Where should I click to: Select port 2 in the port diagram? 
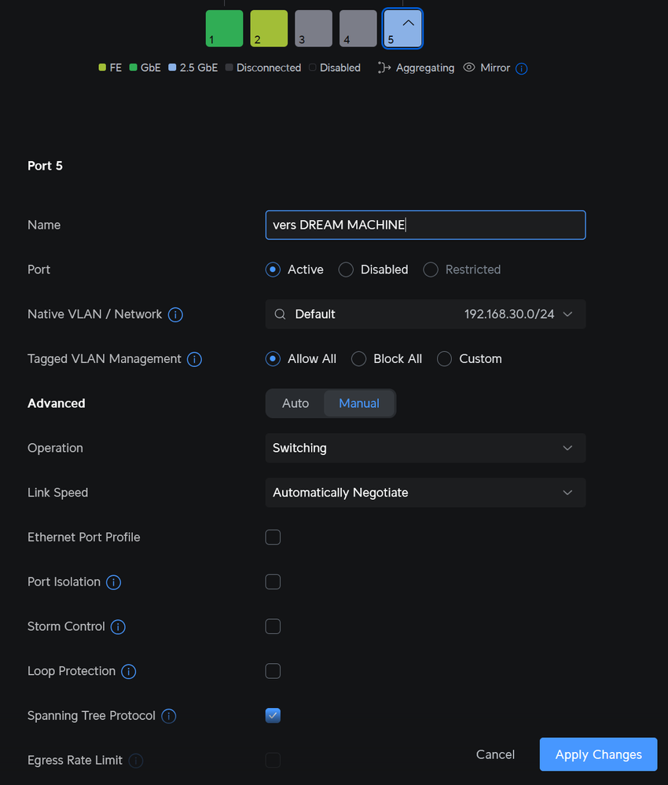click(269, 28)
